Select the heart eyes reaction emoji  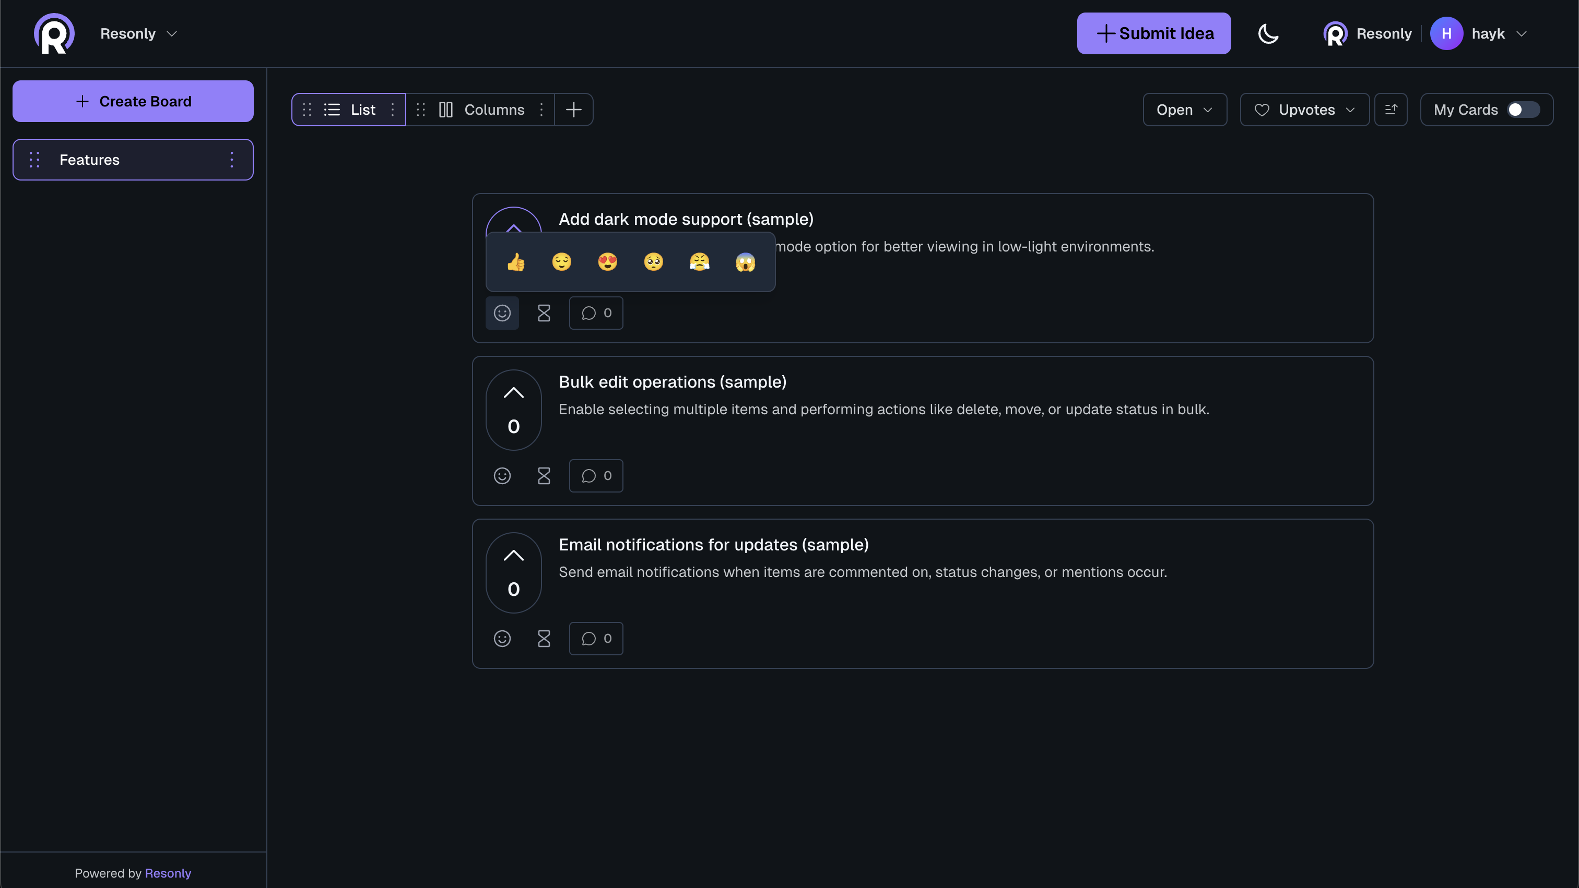pos(607,262)
